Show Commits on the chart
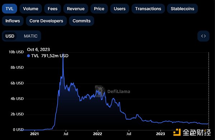 pyautogui.click(x=81, y=21)
